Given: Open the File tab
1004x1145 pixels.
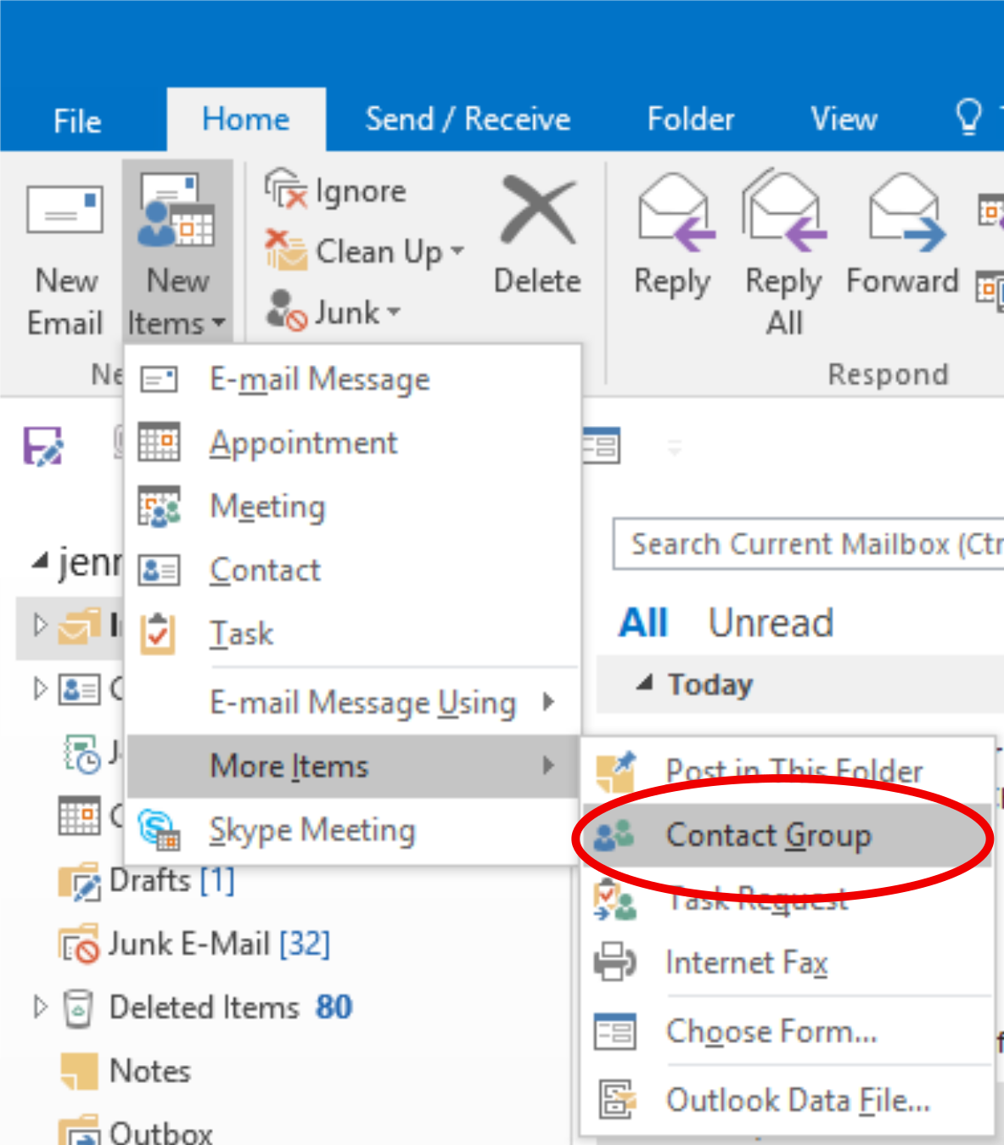Looking at the screenshot, I should (x=77, y=121).
